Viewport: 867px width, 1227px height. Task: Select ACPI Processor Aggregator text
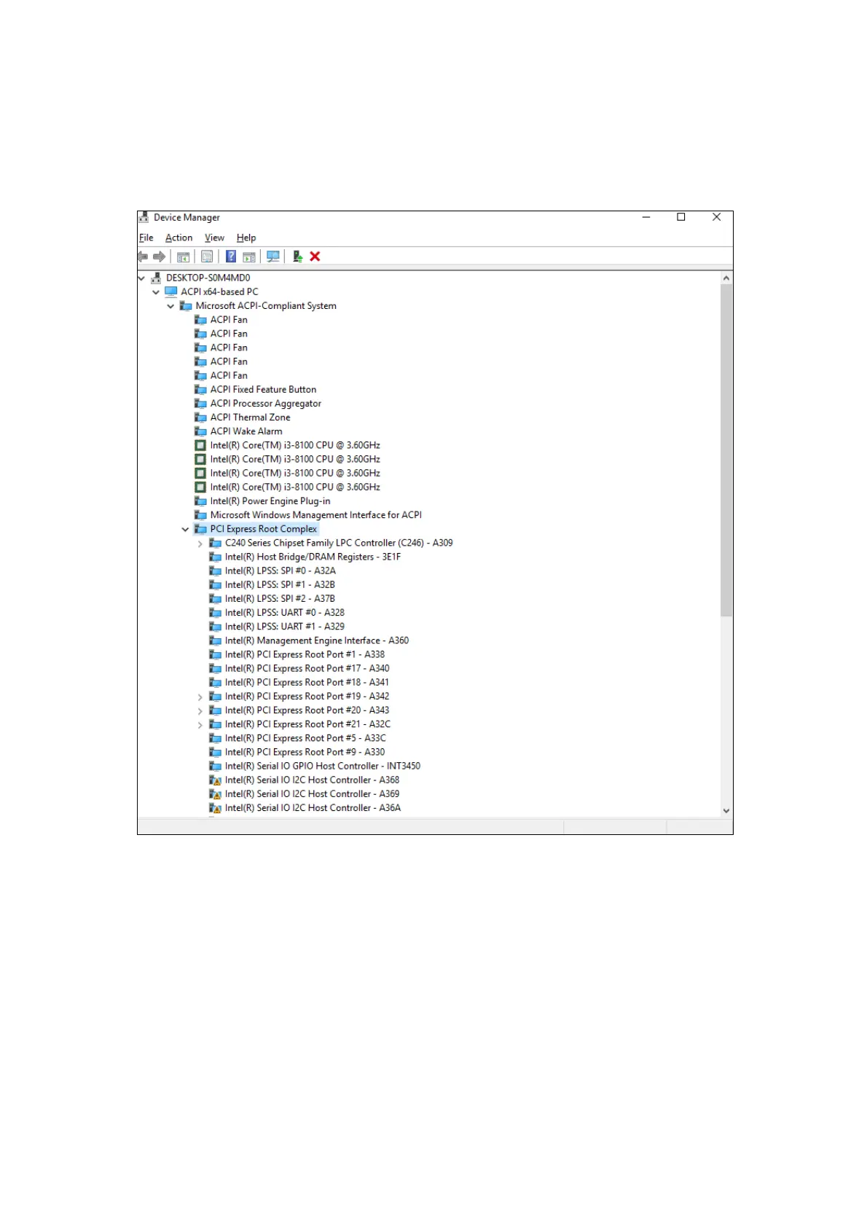click(266, 404)
